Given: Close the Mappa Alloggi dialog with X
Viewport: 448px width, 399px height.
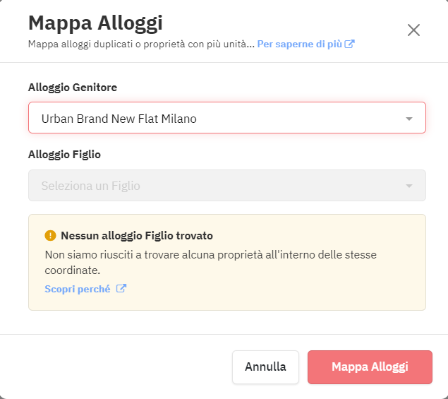Looking at the screenshot, I should 413,30.
